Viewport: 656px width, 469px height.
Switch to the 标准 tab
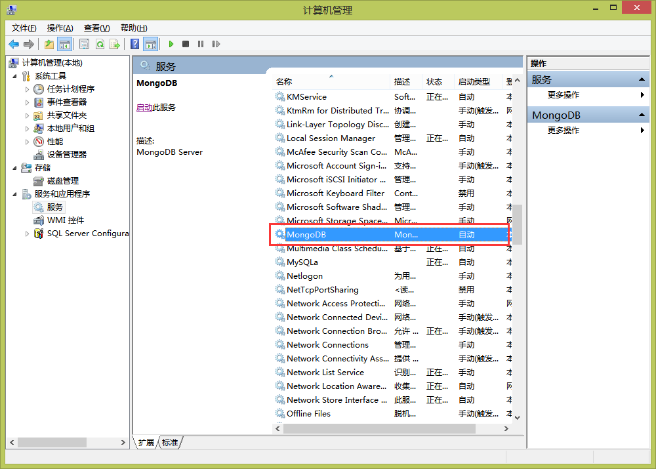pos(170,443)
